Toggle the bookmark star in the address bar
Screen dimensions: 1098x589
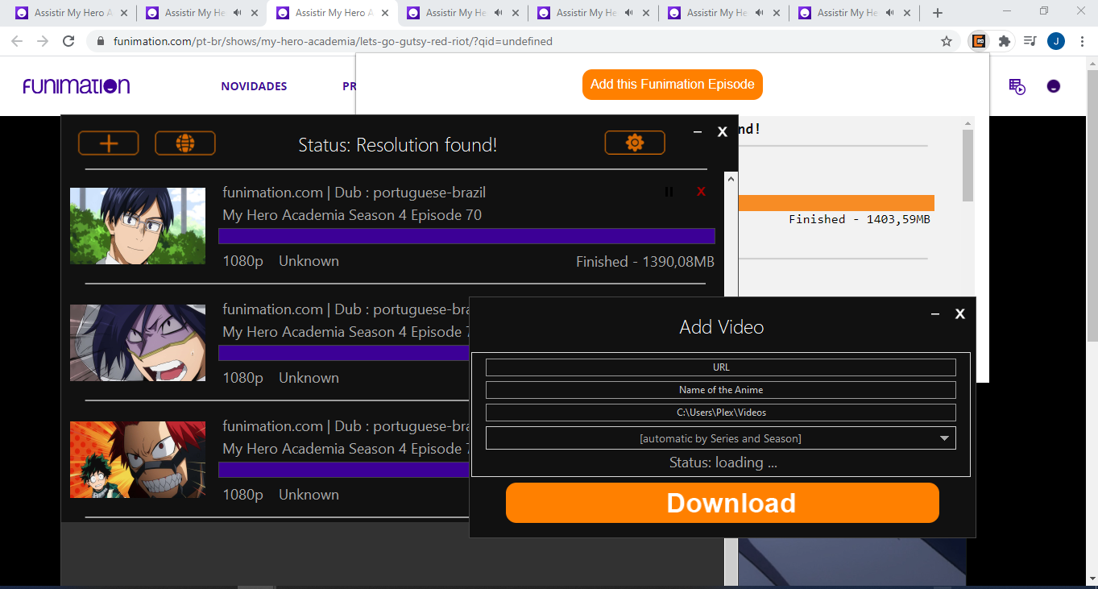(947, 40)
